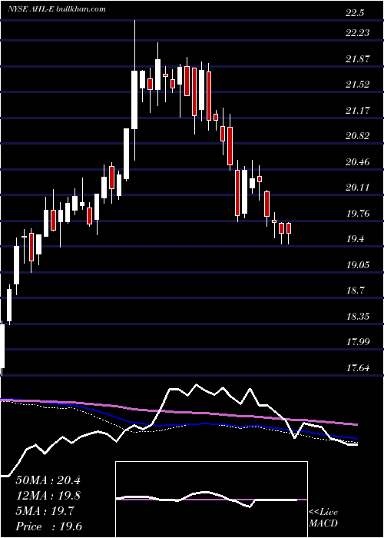Screen dimensions: 384x538
Task: Click the <<Live MACD label
Action: [x=323, y=517]
